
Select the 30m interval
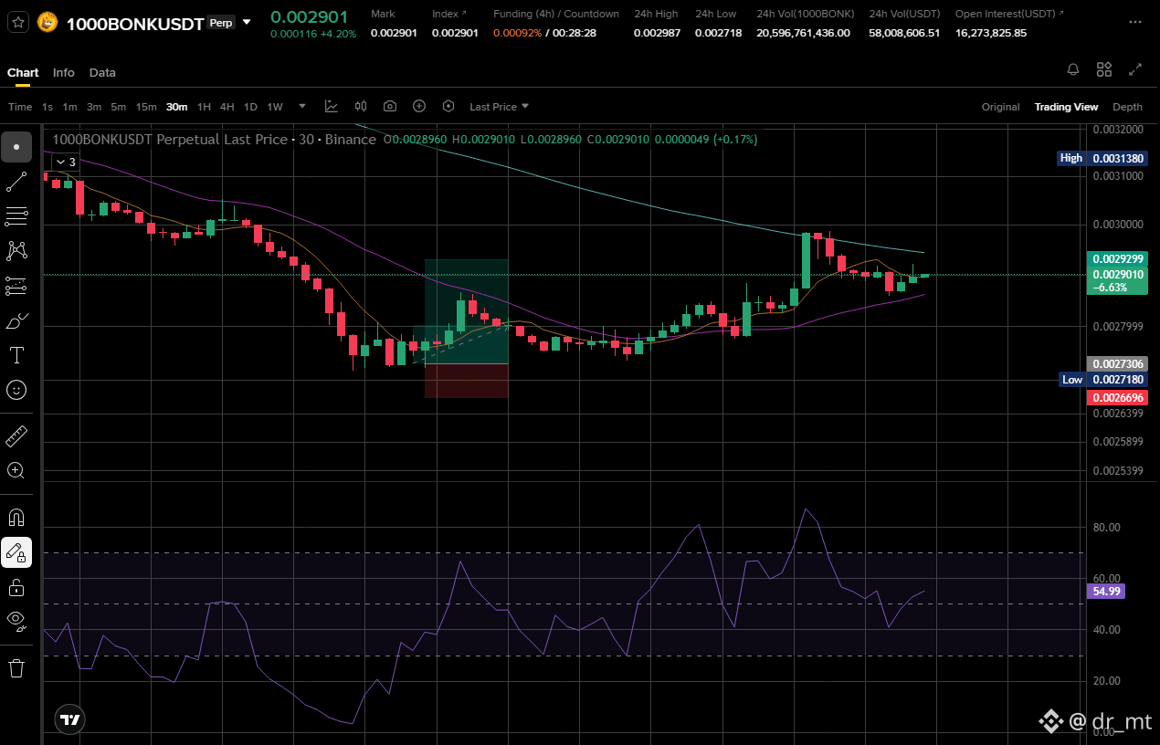click(176, 107)
